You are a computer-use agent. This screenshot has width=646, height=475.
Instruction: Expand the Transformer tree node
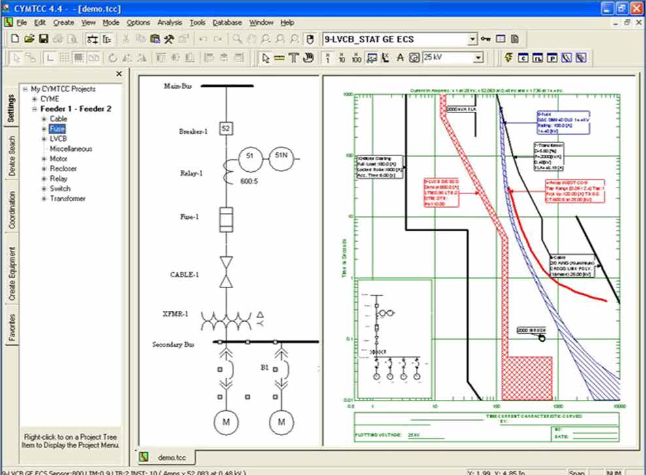click(44, 199)
